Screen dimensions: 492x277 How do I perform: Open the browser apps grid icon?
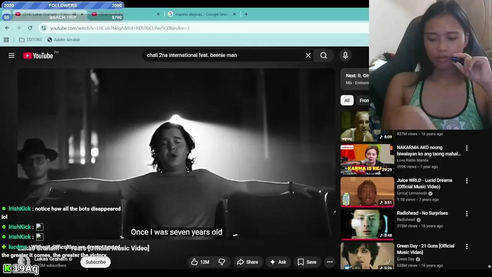6,40
